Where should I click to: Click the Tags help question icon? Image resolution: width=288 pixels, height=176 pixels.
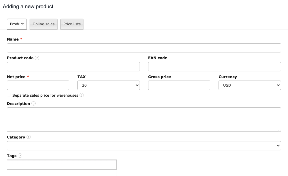tap(20, 156)
